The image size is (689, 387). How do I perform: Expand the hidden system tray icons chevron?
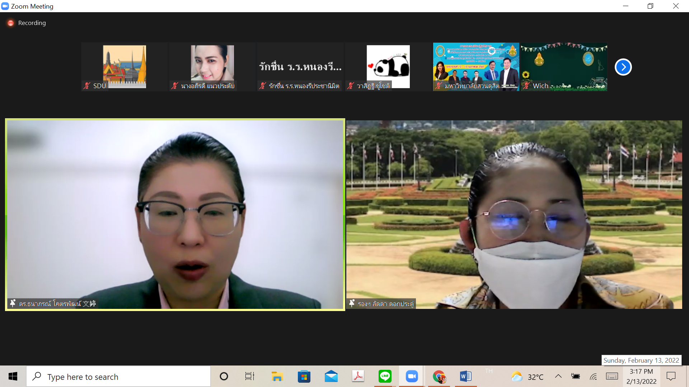tap(558, 376)
